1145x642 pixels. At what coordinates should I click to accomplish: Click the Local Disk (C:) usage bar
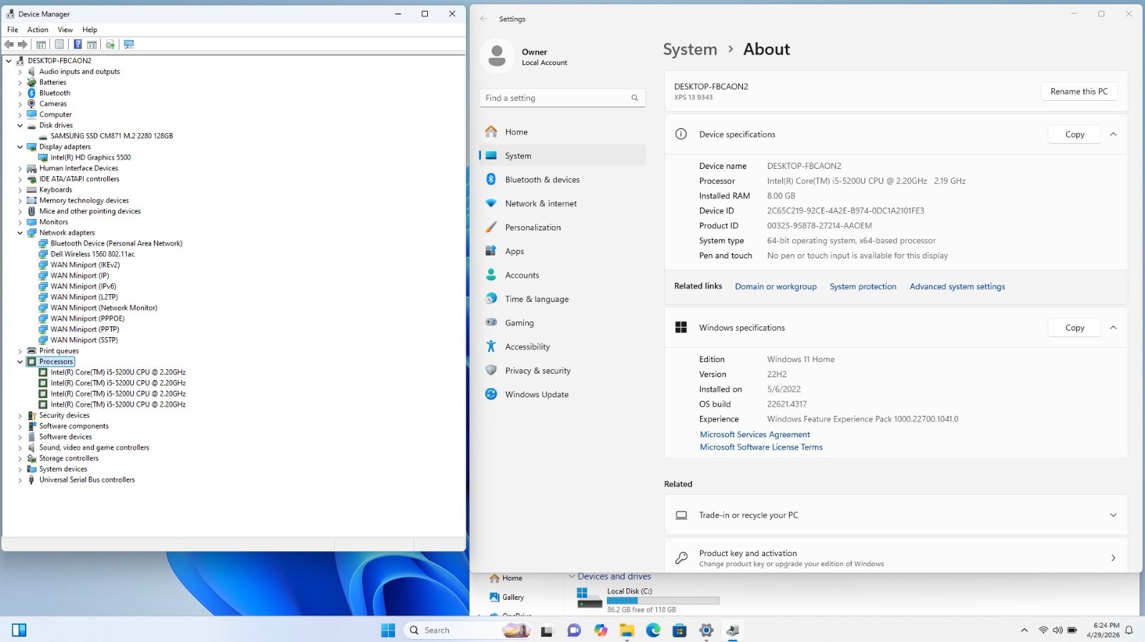(x=663, y=600)
